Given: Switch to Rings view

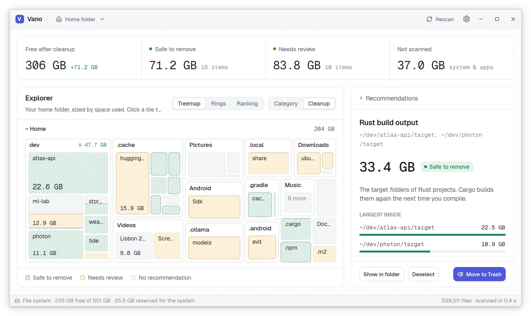Looking at the screenshot, I should coord(218,104).
